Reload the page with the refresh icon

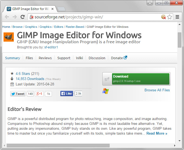tap(22, 17)
